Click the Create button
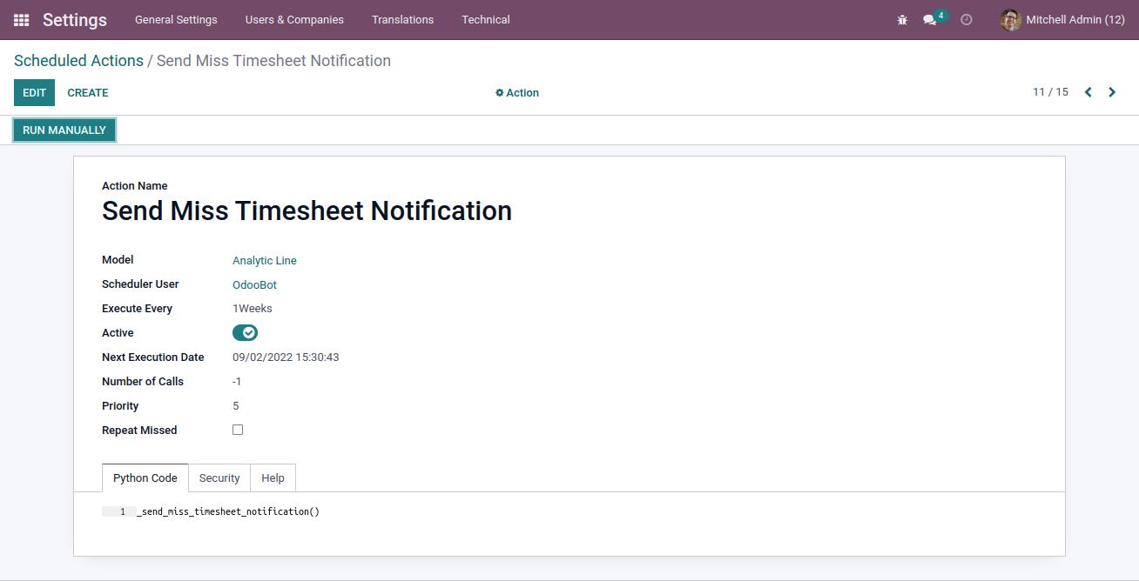 tap(88, 93)
